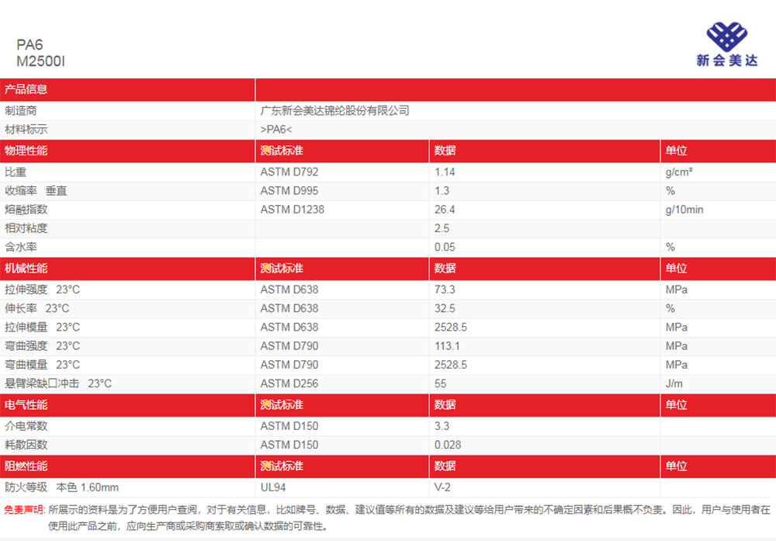Image resolution: width=776 pixels, height=541 pixels.
Task: Click the 介电常数 row label
Action: click(26, 426)
